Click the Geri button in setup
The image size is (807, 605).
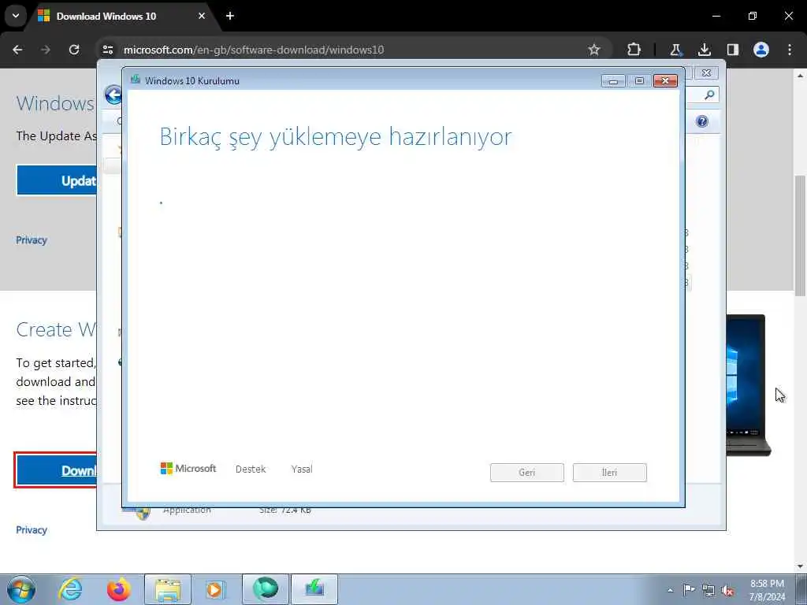click(x=527, y=473)
